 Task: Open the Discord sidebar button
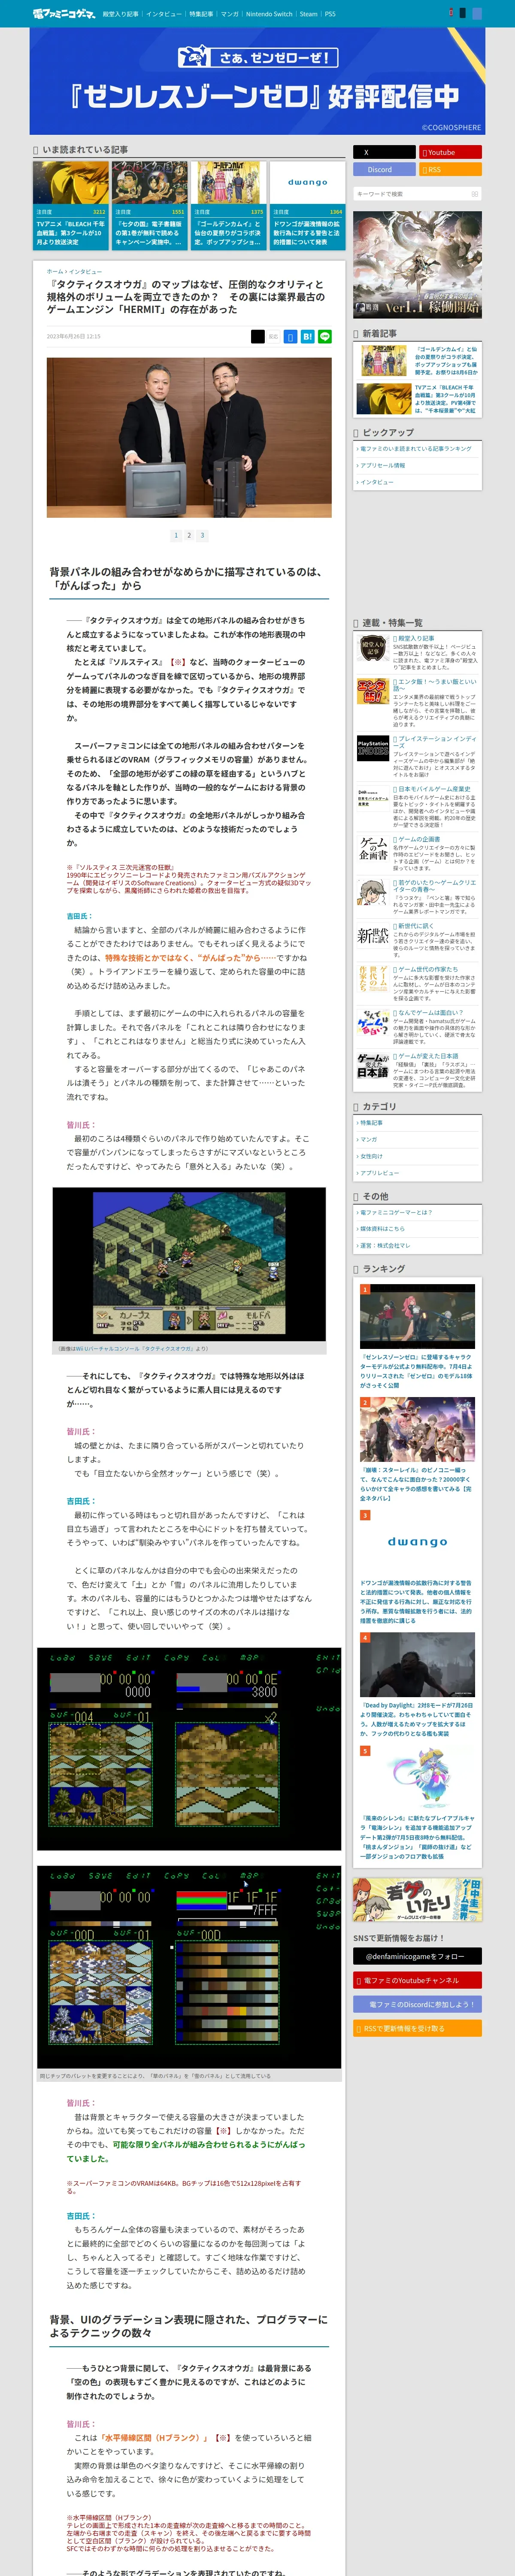point(384,169)
